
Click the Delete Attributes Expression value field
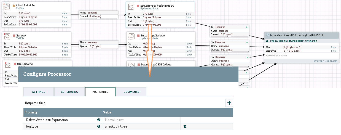141,120
